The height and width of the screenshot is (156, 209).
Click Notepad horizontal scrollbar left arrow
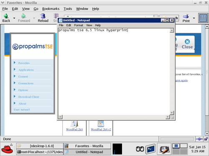coord(60,117)
